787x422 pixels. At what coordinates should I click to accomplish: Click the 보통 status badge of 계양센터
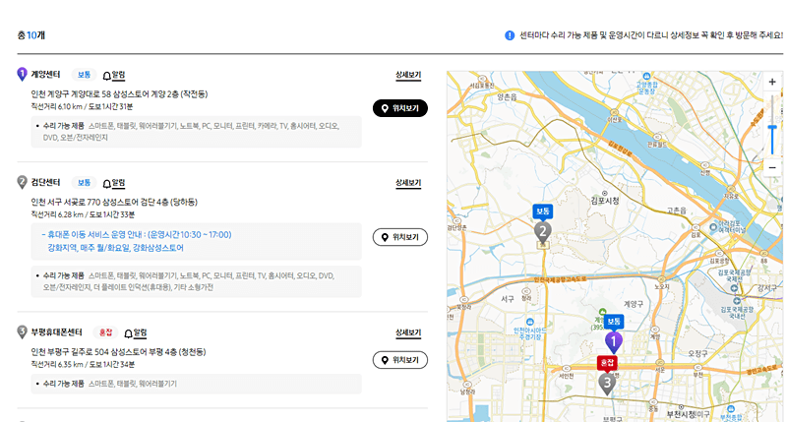pos(84,75)
